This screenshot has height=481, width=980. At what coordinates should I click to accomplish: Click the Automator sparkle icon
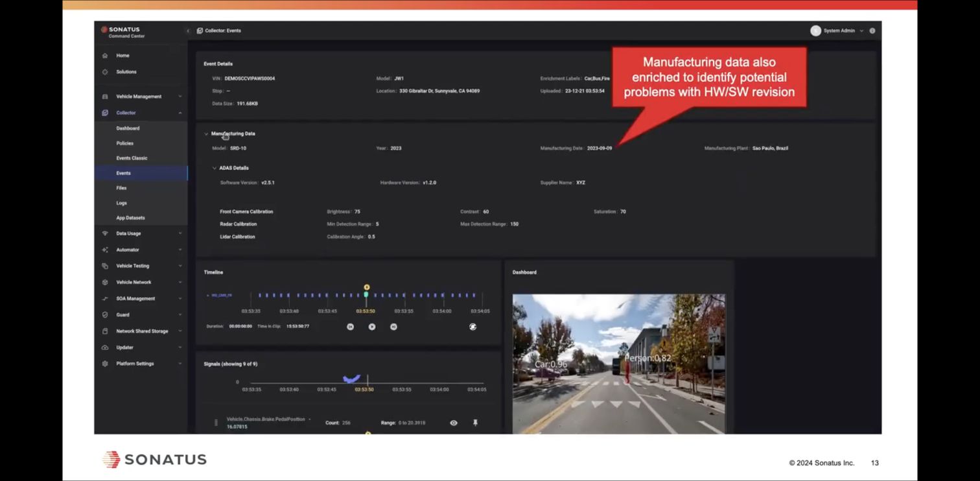[x=105, y=250]
